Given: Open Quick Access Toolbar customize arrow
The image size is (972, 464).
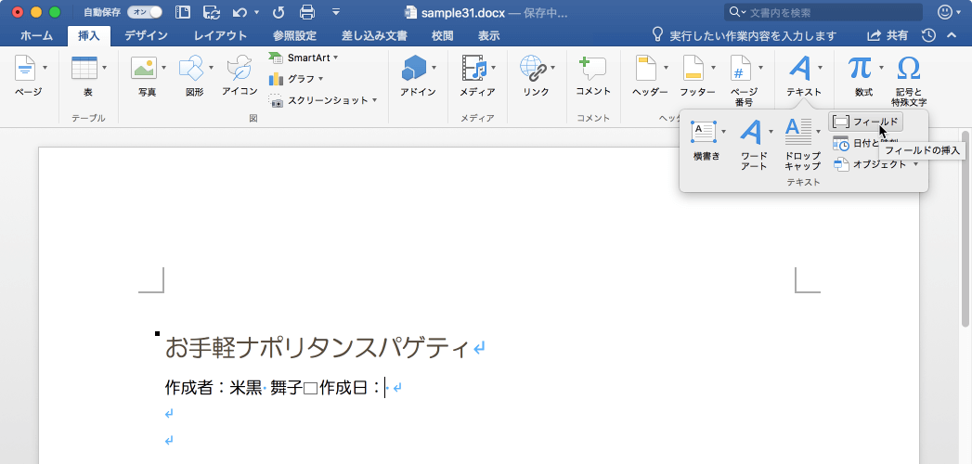Looking at the screenshot, I should pyautogui.click(x=336, y=11).
